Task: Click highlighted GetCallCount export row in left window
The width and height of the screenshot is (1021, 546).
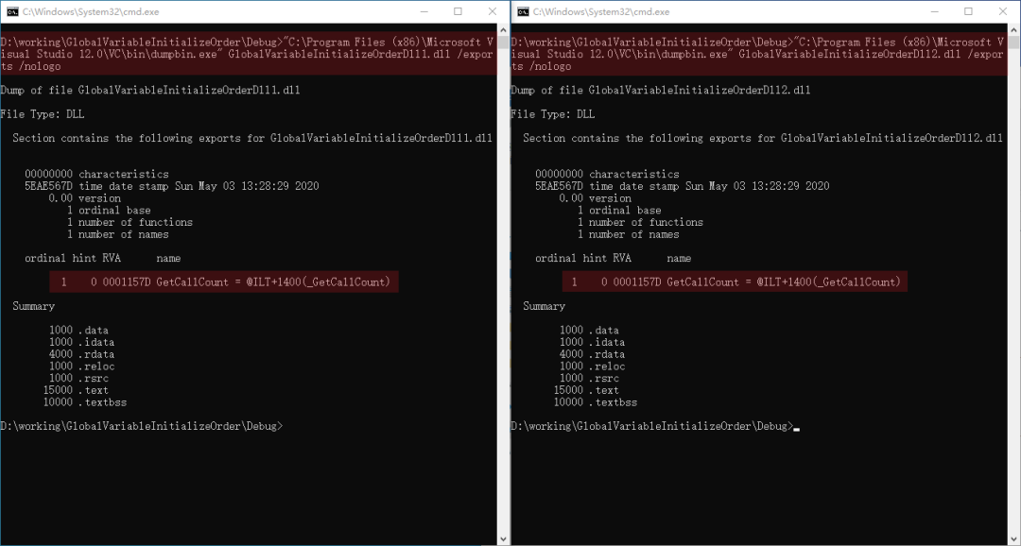Action: 224,282
